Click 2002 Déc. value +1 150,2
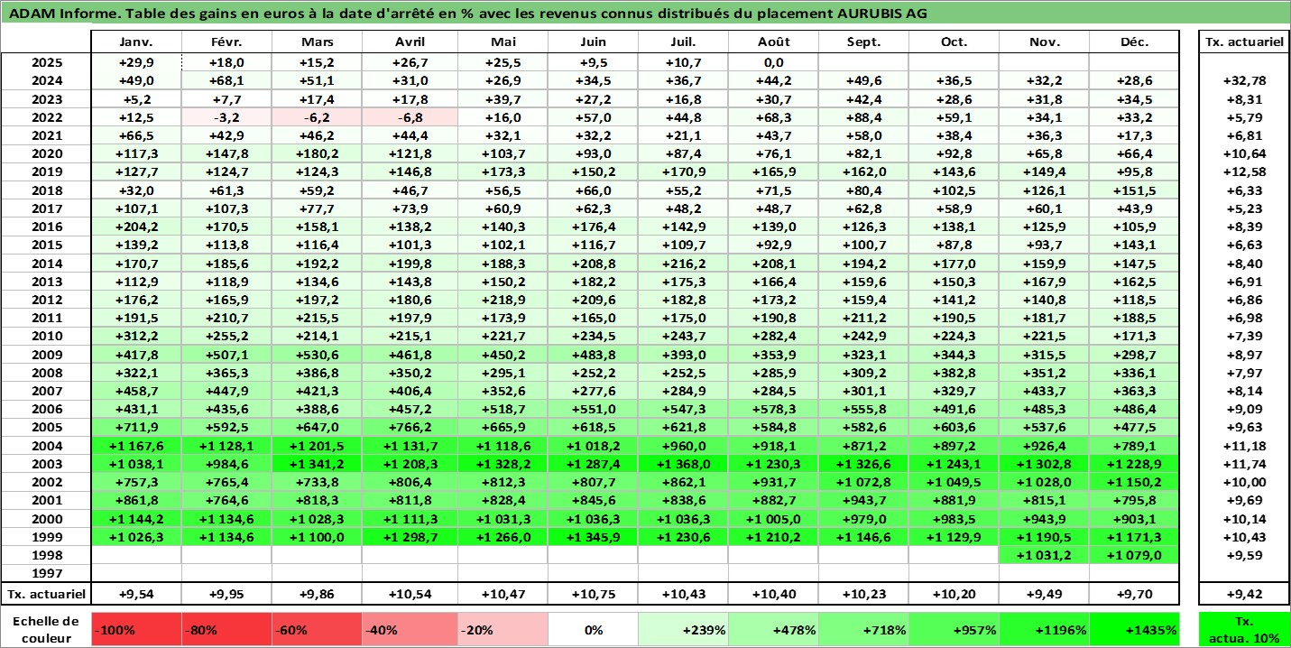This screenshot has width=1291, height=648. 1135,482
